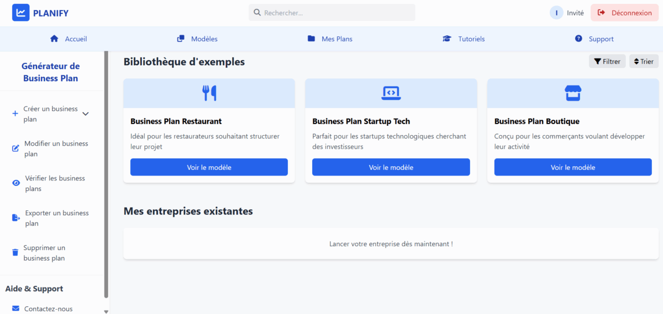663x314 pixels.
Task: Switch to the Tutoriels tab
Action: (x=464, y=39)
